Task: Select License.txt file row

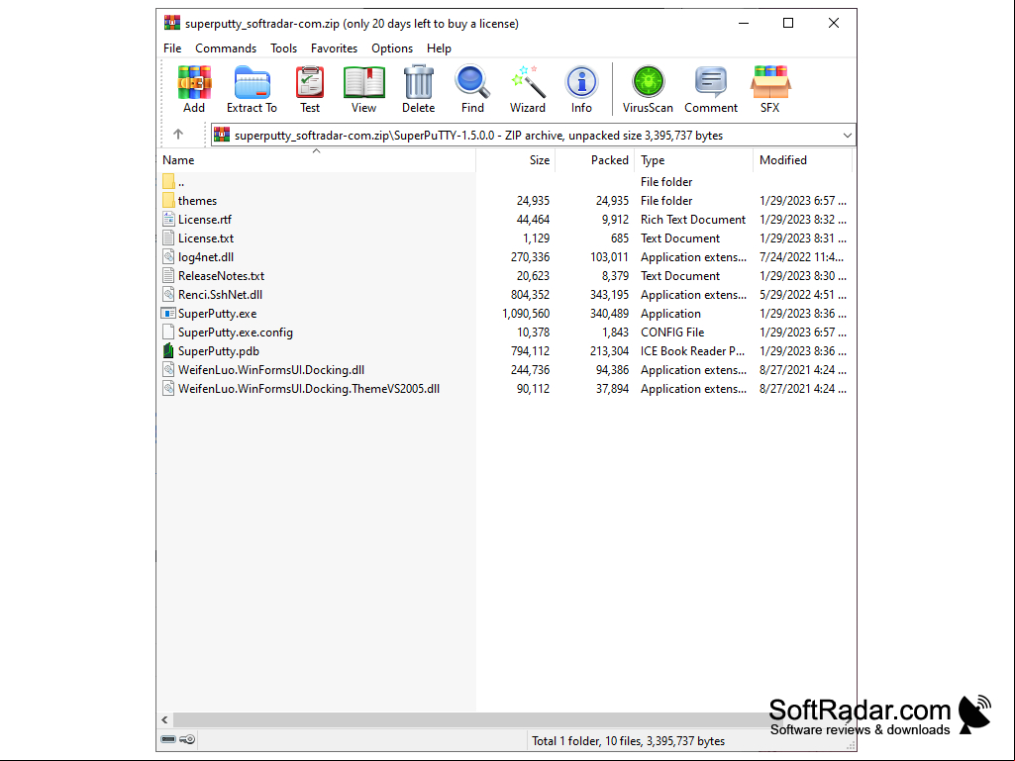Action: 505,238
